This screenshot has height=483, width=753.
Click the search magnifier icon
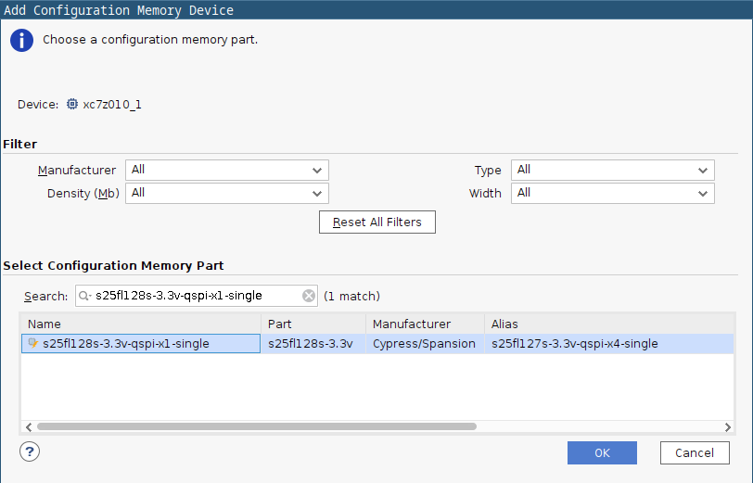[84, 296]
